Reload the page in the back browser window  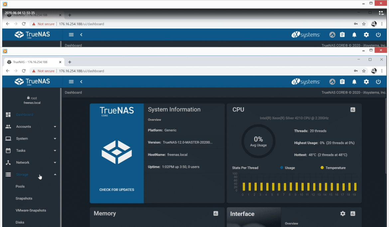pyautogui.click(x=24, y=24)
